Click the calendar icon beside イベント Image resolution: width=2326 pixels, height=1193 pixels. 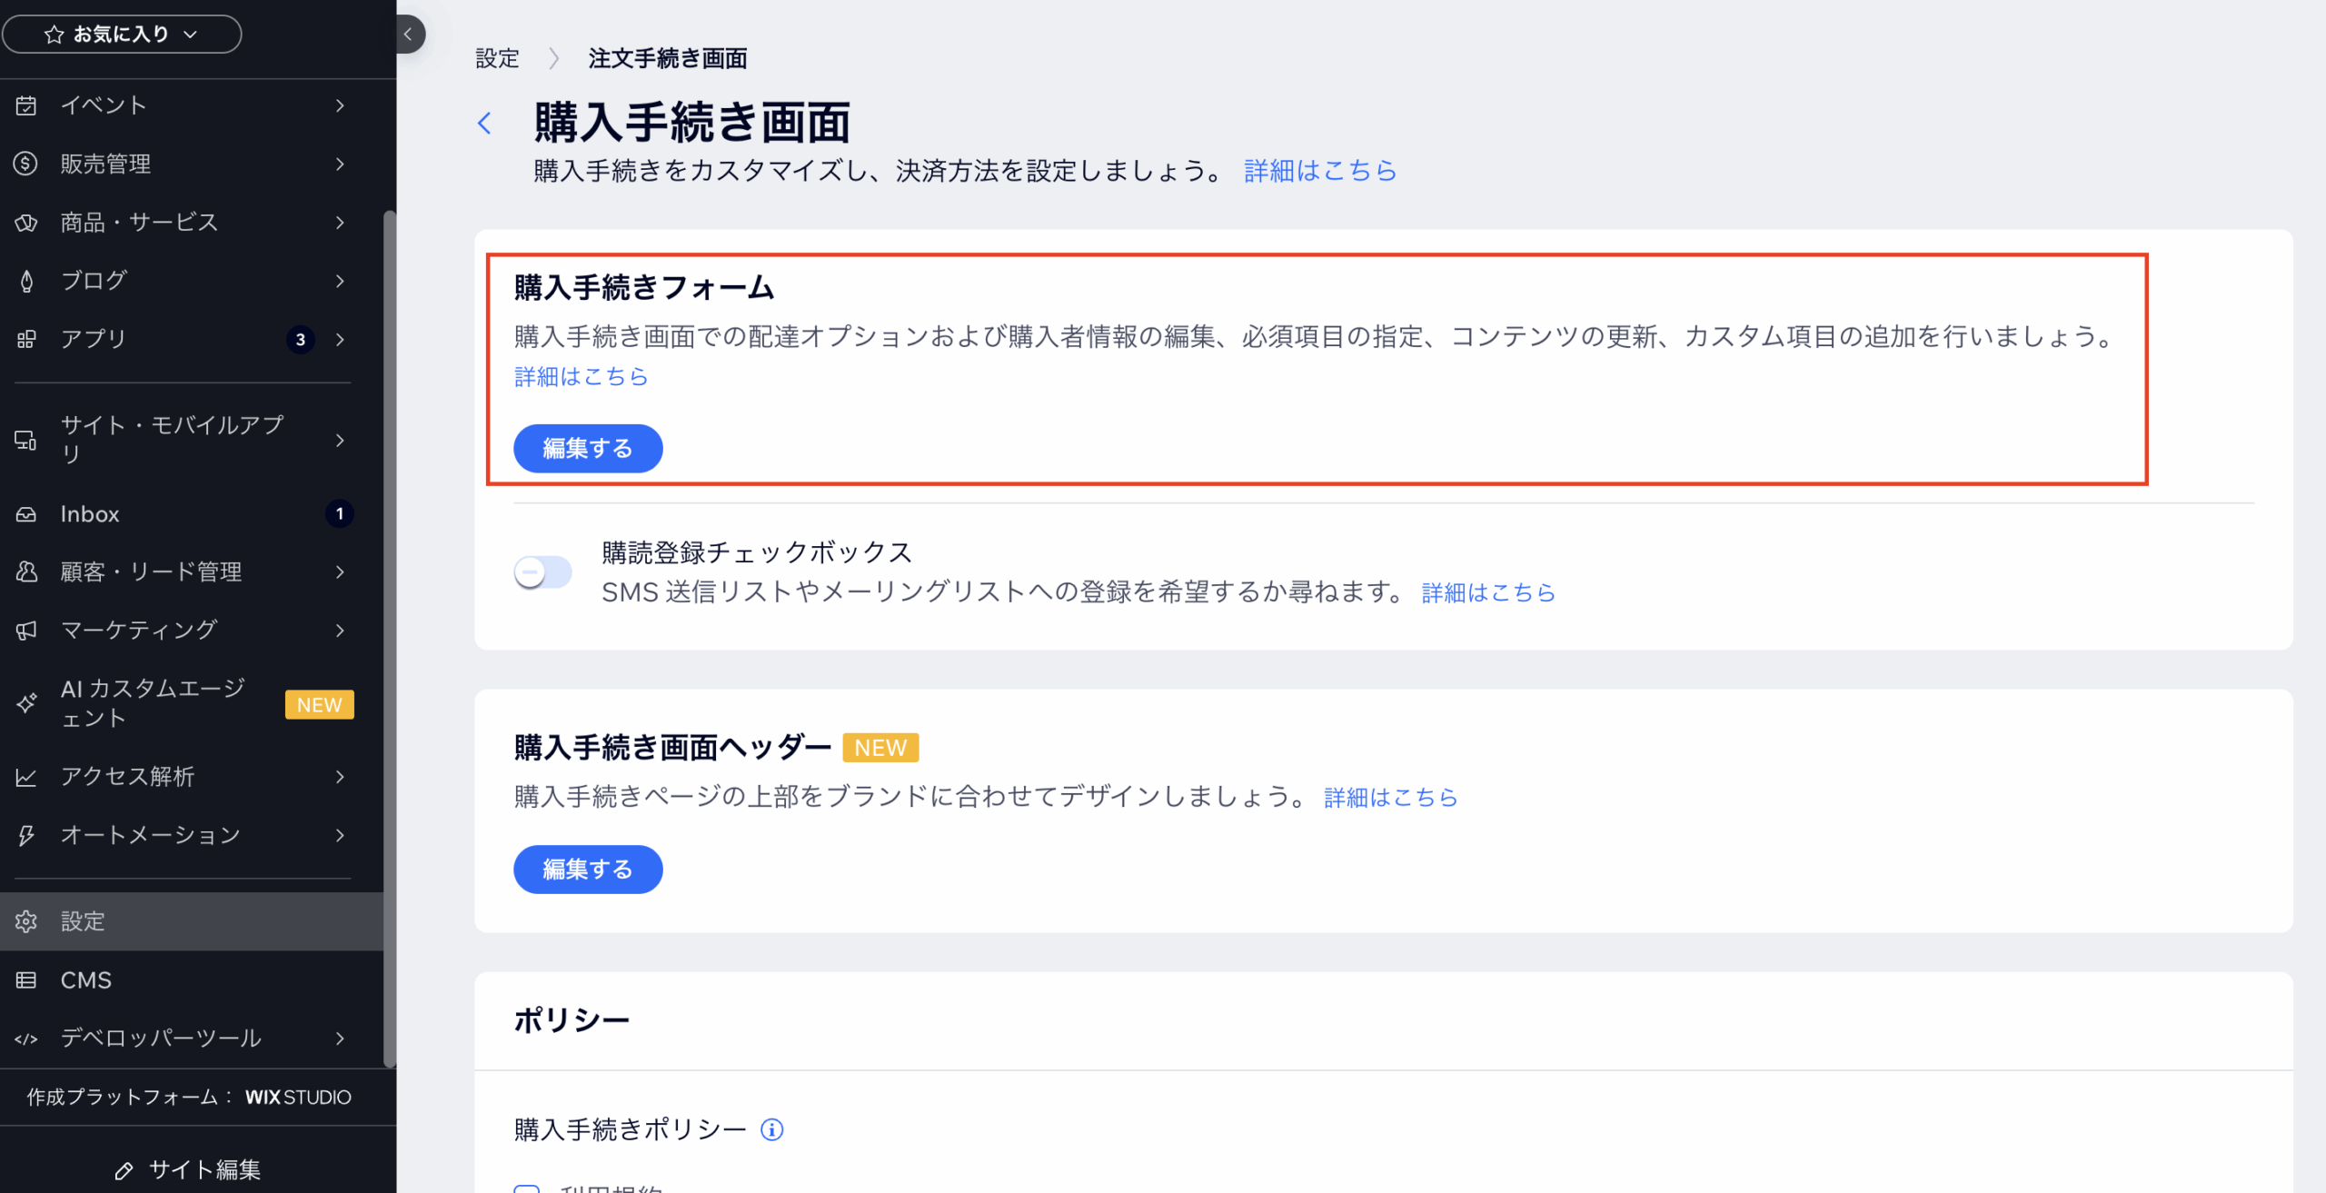coord(26,105)
